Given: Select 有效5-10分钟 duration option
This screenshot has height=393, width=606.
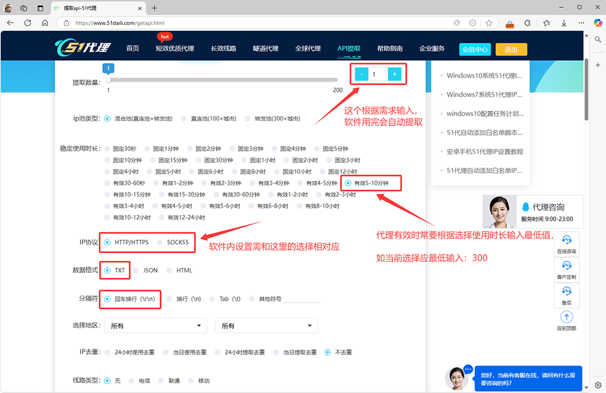Looking at the screenshot, I should 348,183.
